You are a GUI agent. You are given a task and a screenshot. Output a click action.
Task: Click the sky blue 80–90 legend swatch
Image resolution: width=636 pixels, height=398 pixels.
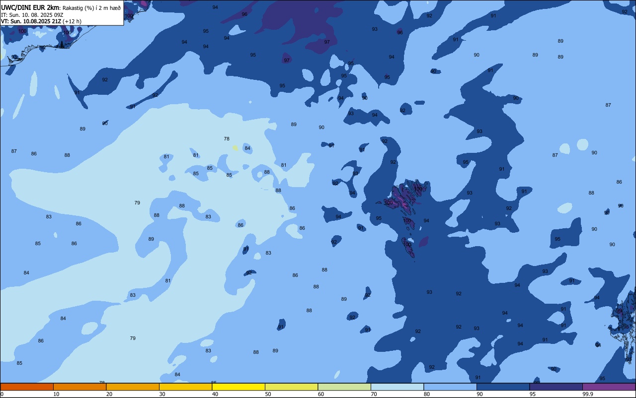pyautogui.click(x=450, y=387)
